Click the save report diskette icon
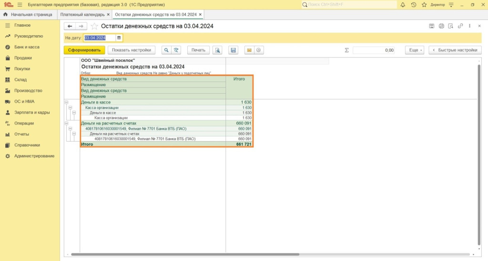Viewport: 488px width, 261px height. pos(233,50)
